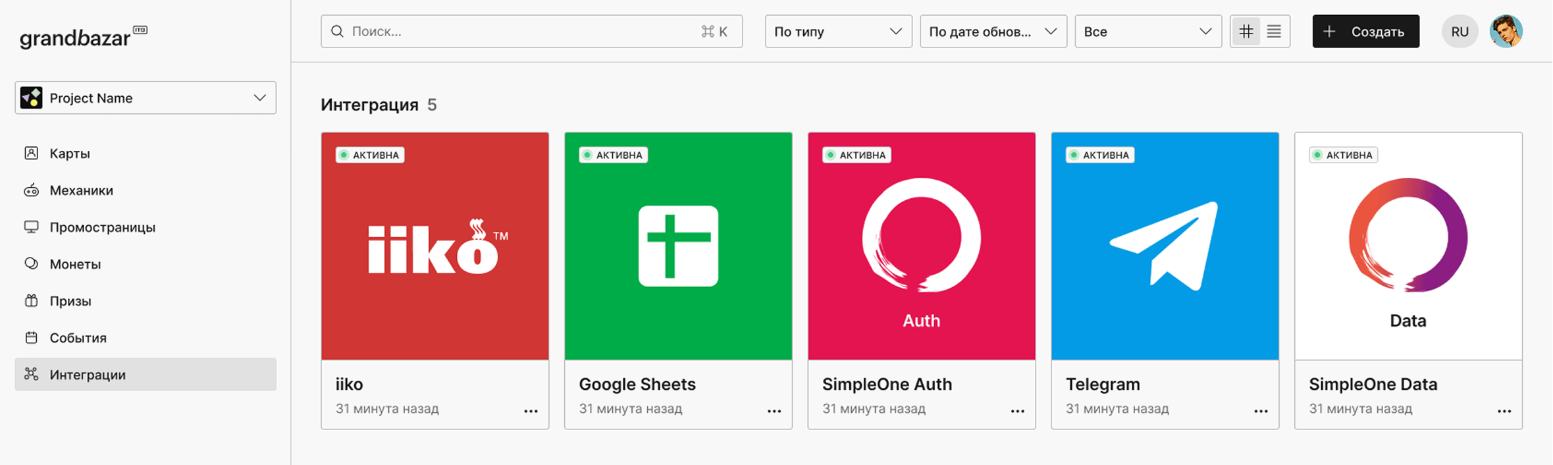The width and height of the screenshot is (1553, 465).
Task: Click the Интеграции nodes icon
Action: tap(31, 374)
